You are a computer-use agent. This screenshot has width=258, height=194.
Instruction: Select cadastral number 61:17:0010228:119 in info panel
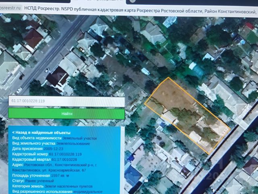pyautogui.click(x=65, y=154)
